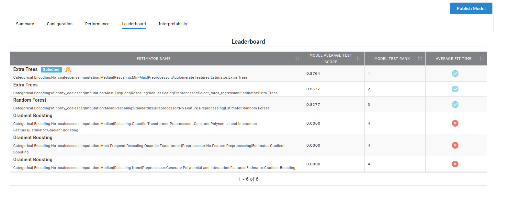Click the score value 0.8764
Viewport: 507px width, 201px height.
click(x=313, y=73)
